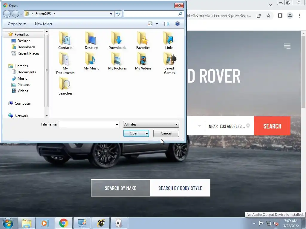The image size is (306, 229).
Task: Expand the arrow after StormXF3 in path
Action: click(x=54, y=14)
